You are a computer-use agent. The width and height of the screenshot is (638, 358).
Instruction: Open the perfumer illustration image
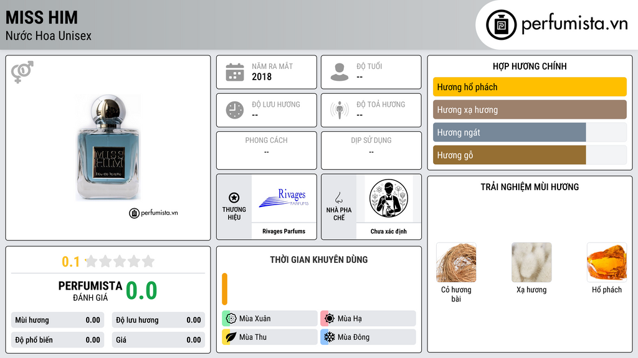389,198
